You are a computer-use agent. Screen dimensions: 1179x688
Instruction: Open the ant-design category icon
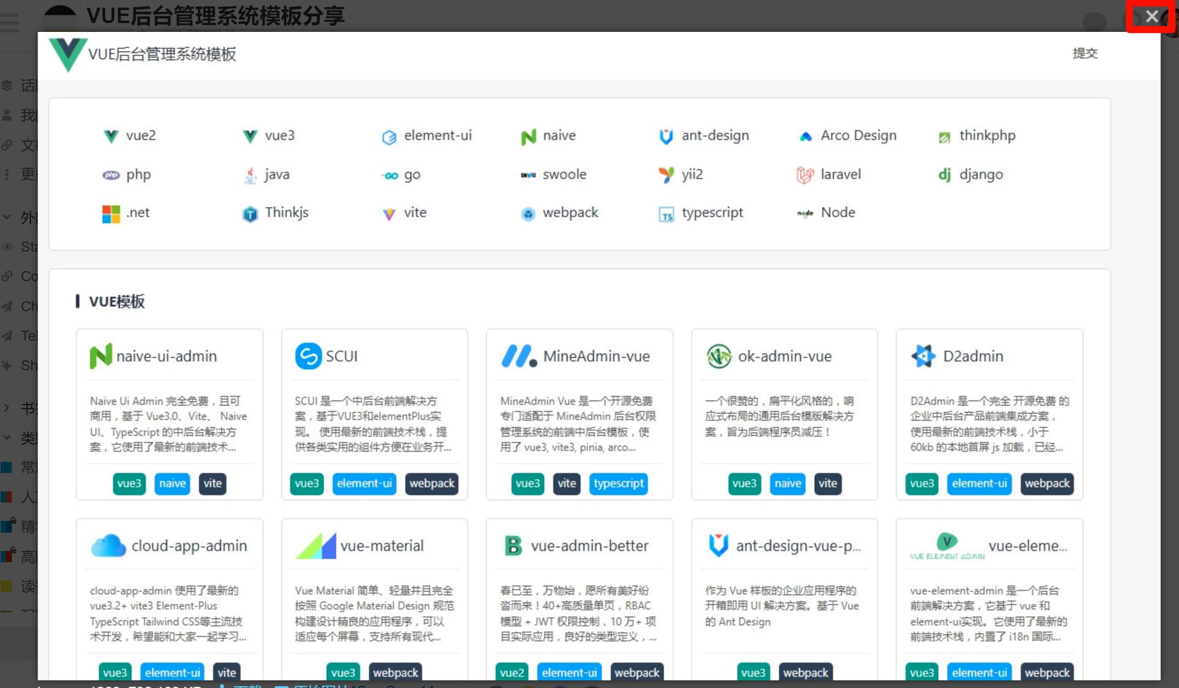point(666,136)
